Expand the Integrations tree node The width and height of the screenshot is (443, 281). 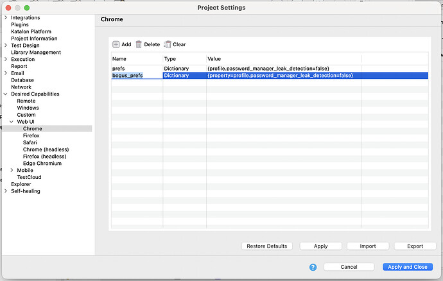[x=6, y=17]
